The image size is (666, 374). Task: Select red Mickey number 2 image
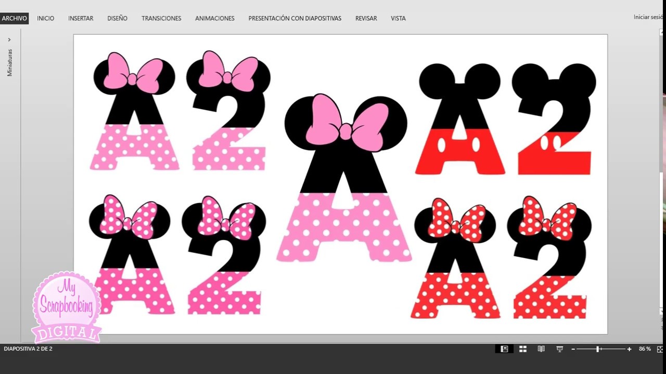pos(554,119)
